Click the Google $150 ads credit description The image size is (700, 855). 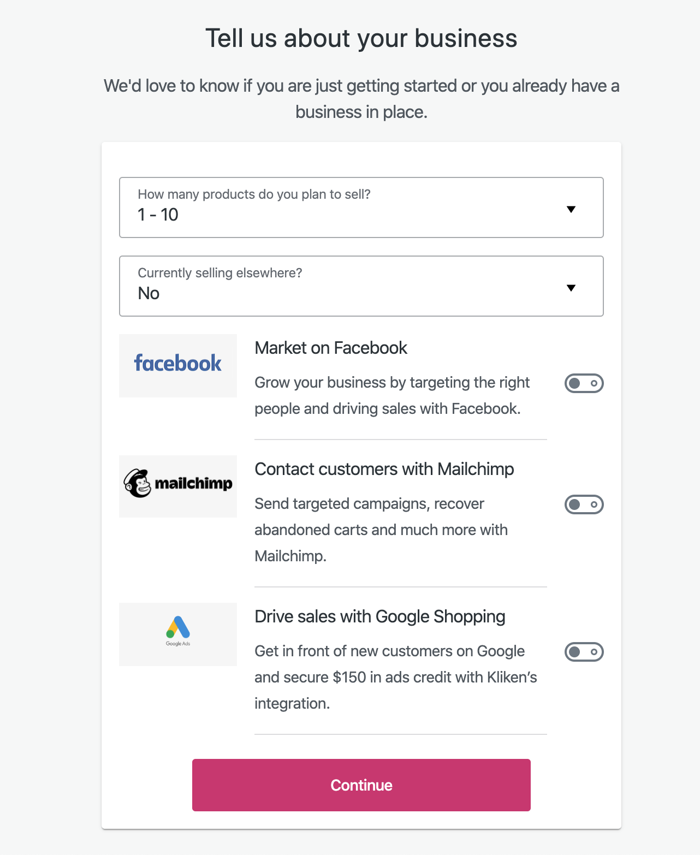pyautogui.click(x=396, y=677)
